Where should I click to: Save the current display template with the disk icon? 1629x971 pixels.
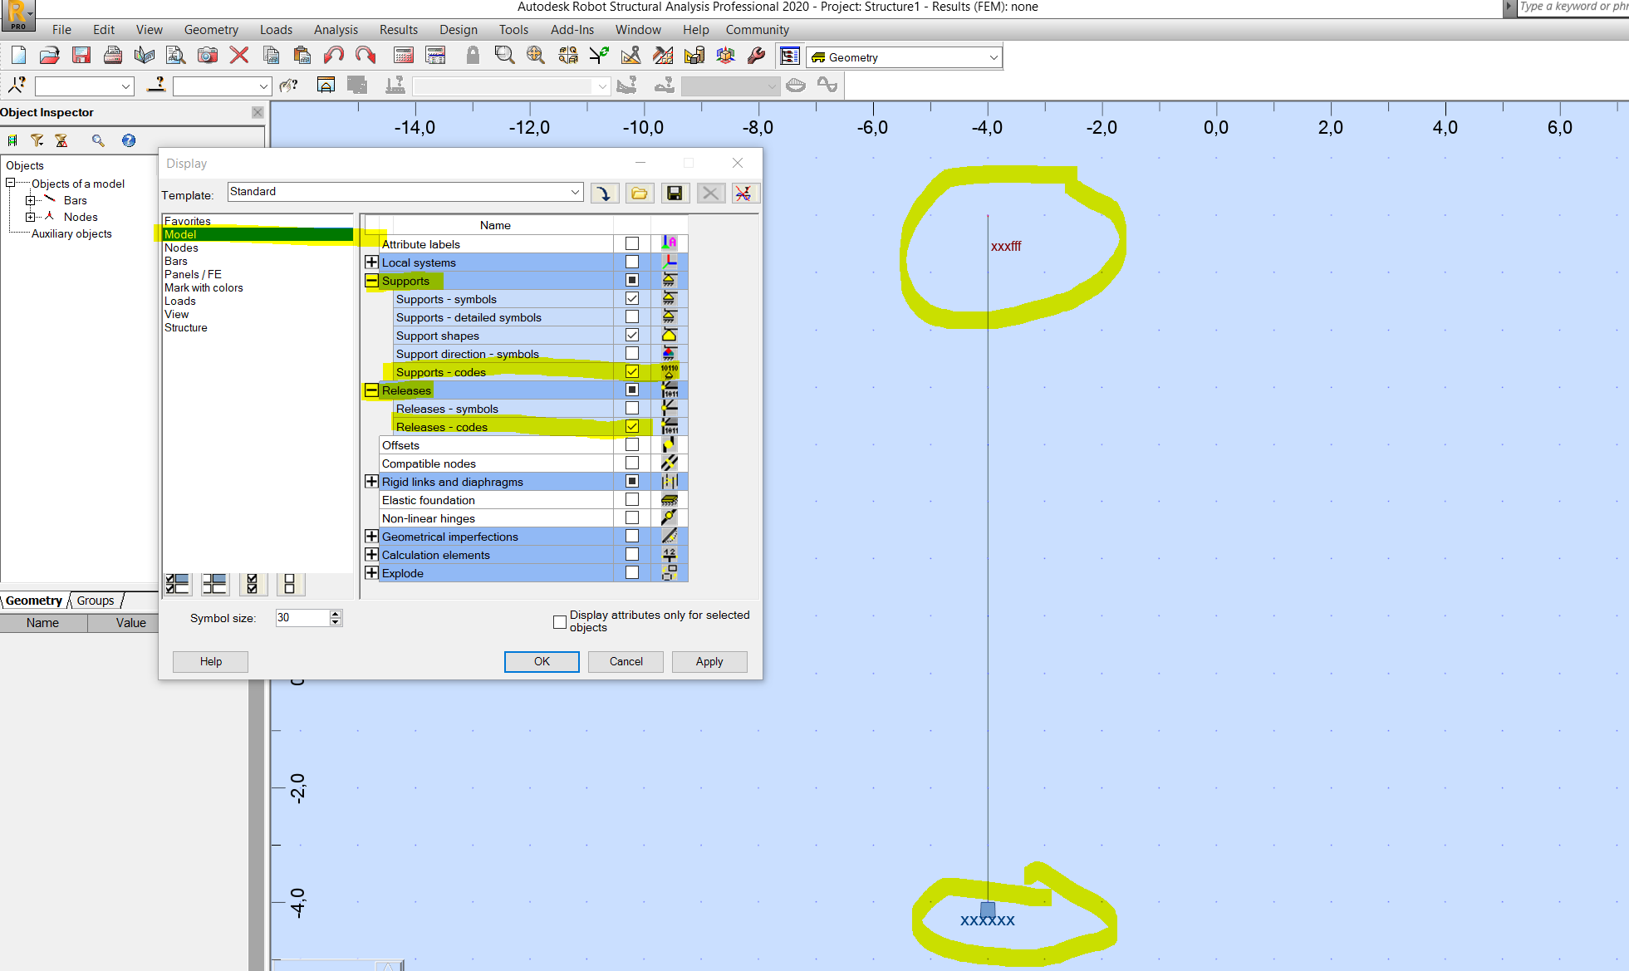(675, 193)
